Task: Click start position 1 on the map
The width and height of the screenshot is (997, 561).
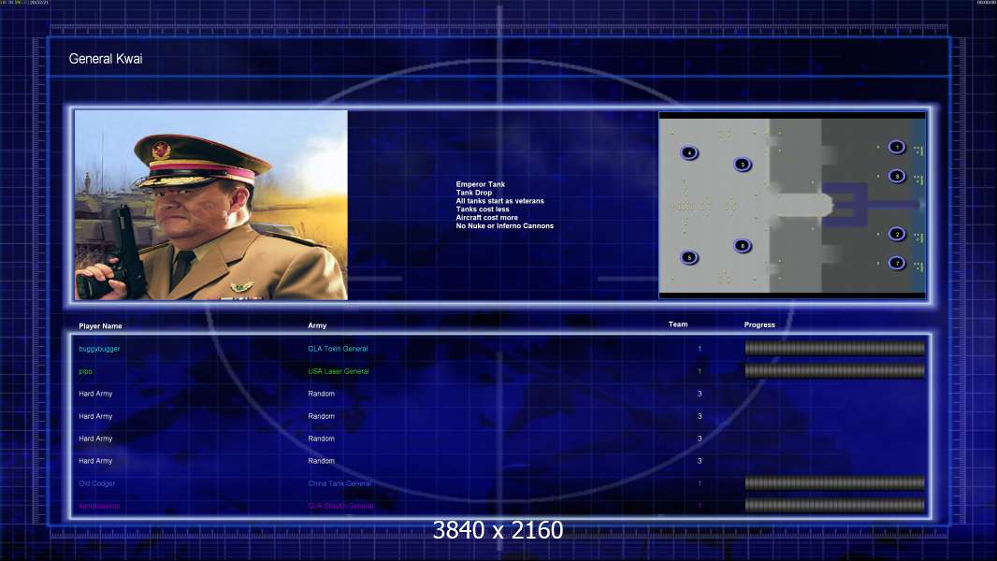Action: 897,148
